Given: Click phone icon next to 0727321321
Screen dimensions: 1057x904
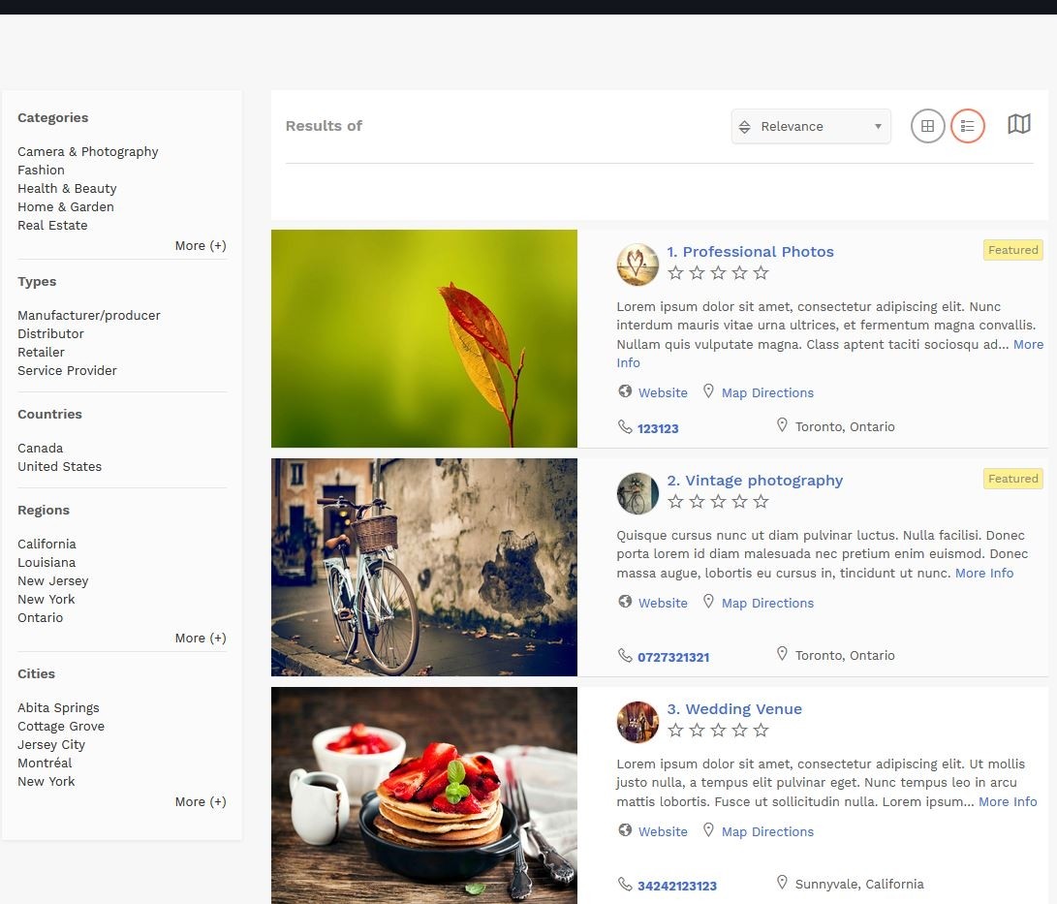Looking at the screenshot, I should (x=625, y=655).
